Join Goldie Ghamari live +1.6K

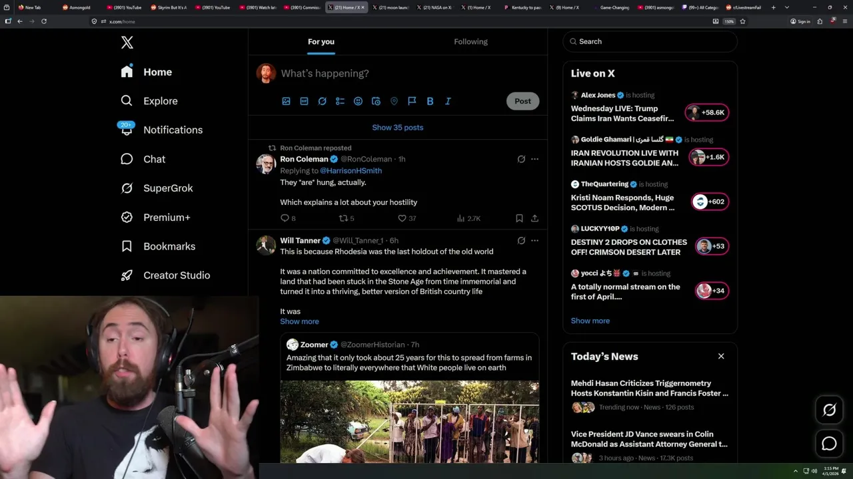click(x=709, y=157)
